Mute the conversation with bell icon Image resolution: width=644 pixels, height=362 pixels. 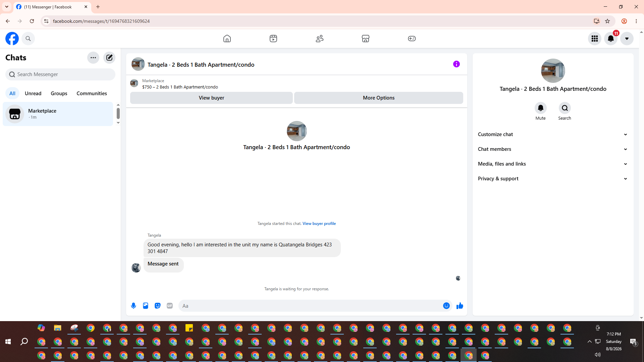click(x=541, y=108)
